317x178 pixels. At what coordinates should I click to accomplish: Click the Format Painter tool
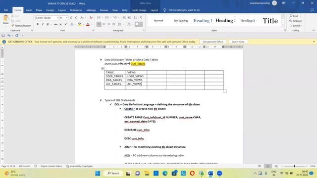21,26
